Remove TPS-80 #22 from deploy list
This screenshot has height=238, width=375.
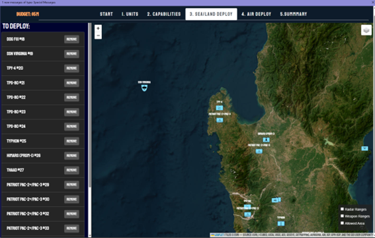(x=71, y=98)
